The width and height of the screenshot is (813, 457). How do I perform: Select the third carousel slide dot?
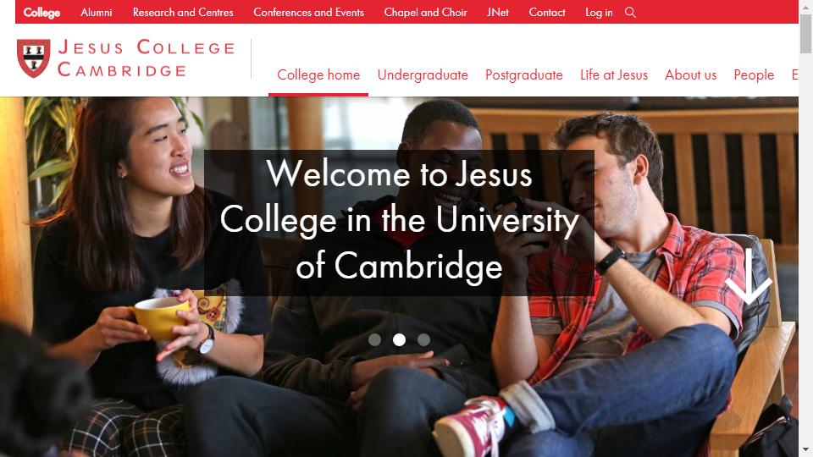tap(423, 339)
